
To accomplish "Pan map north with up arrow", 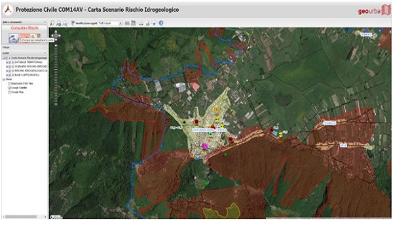I will pos(56,31).
